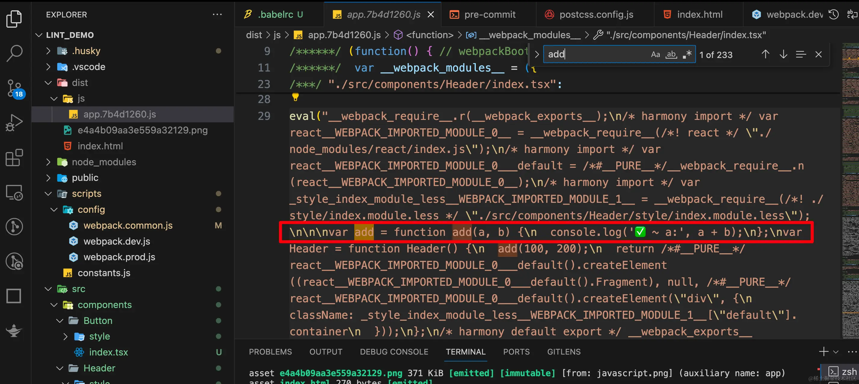Image resolution: width=859 pixels, height=384 pixels.
Task: Expand the node_modules folder
Action: 48,162
